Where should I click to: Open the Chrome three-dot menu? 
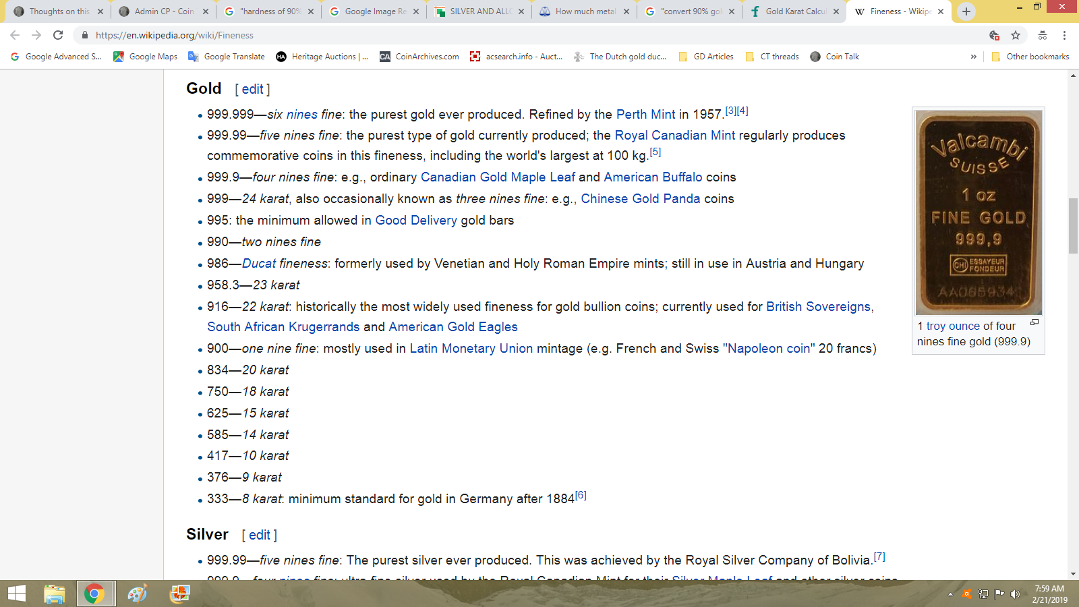pos(1064,35)
